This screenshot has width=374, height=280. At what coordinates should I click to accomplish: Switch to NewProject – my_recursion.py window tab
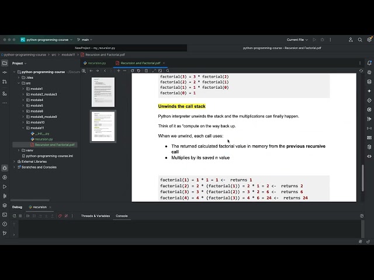[x=95, y=48]
